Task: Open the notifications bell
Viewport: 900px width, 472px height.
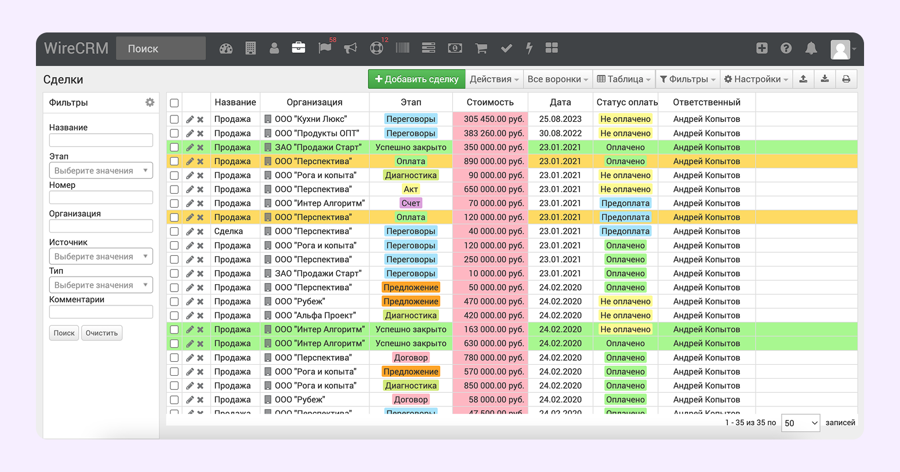Action: tap(811, 48)
